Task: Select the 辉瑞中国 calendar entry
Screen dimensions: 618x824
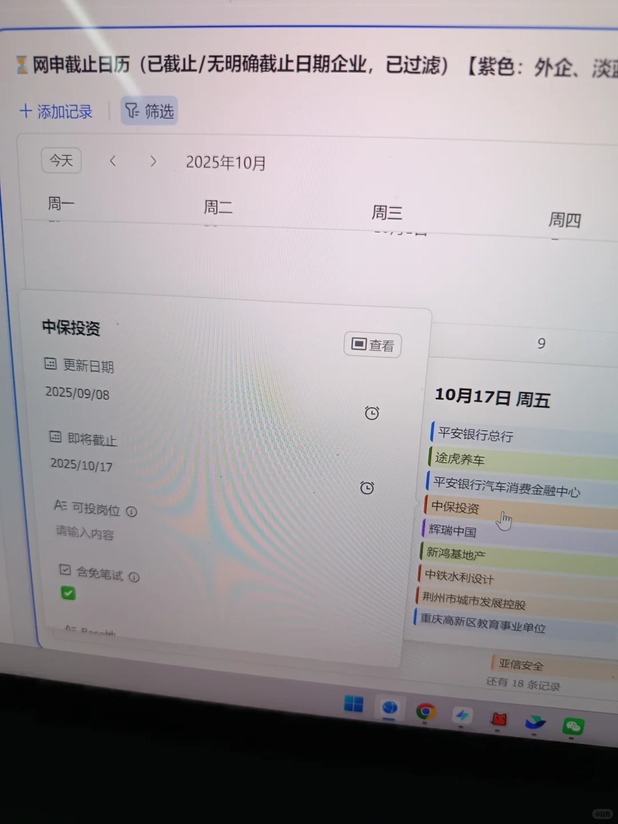Action: 452,531
